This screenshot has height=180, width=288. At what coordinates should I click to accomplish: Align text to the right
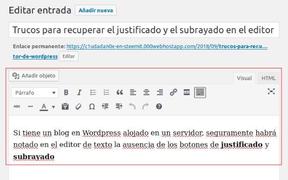tap(160, 92)
